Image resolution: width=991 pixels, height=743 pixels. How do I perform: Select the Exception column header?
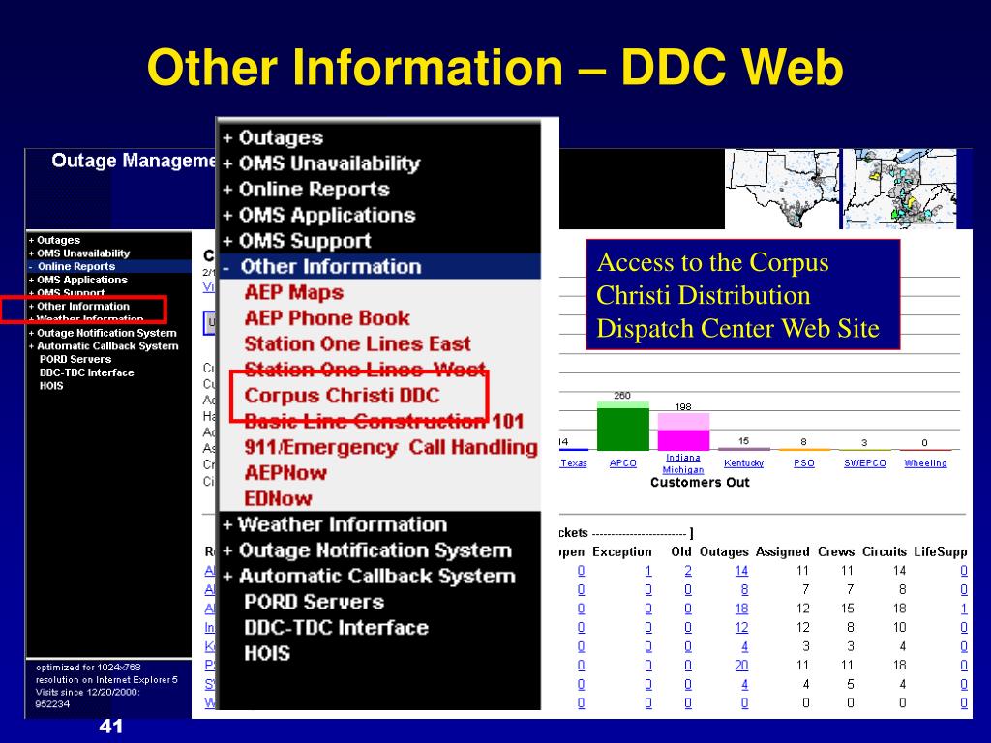tap(622, 552)
